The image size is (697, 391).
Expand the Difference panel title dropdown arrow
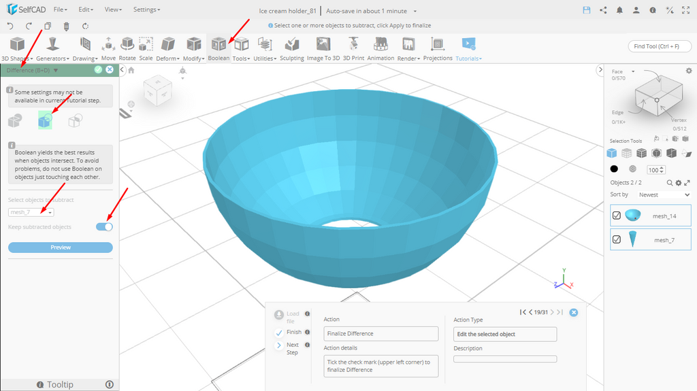point(56,70)
